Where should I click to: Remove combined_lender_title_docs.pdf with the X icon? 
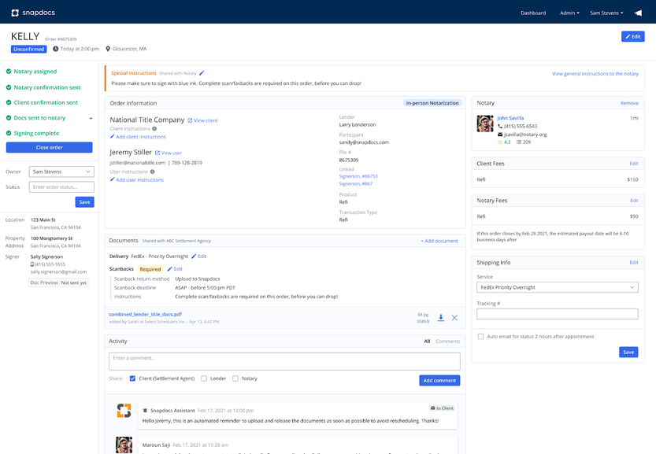tap(454, 318)
